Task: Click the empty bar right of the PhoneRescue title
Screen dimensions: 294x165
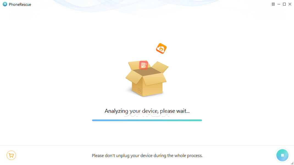Action: pos(150,4)
